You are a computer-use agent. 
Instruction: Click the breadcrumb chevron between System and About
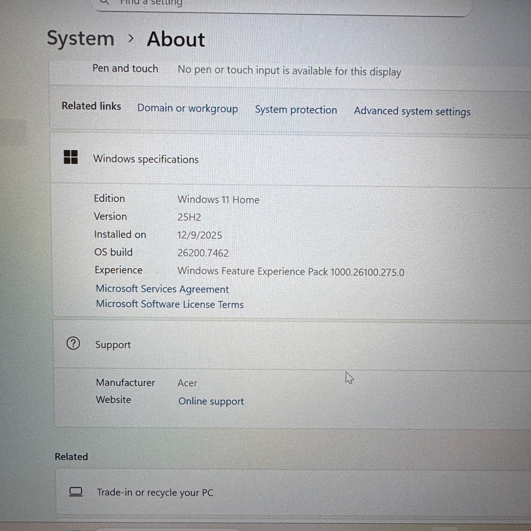point(131,38)
